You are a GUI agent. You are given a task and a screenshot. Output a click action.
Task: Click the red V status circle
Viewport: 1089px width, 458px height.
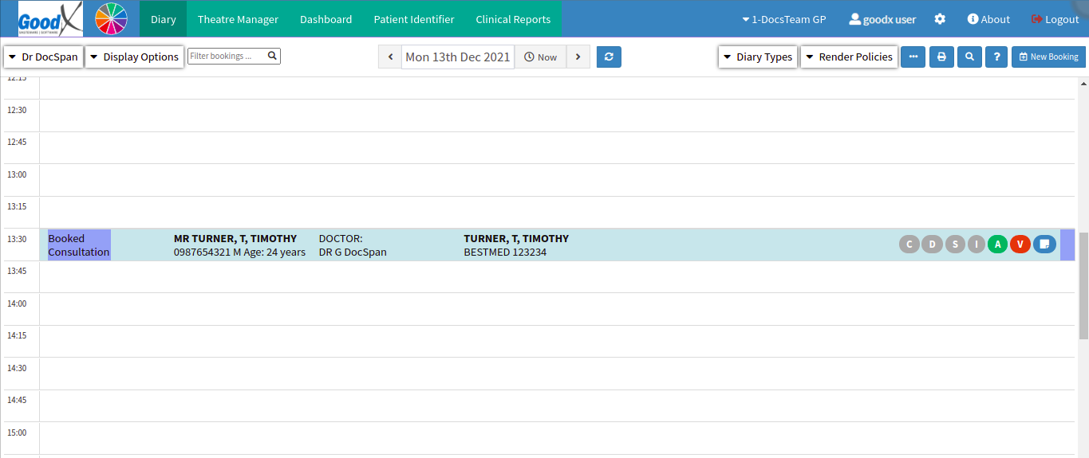[x=1020, y=245]
